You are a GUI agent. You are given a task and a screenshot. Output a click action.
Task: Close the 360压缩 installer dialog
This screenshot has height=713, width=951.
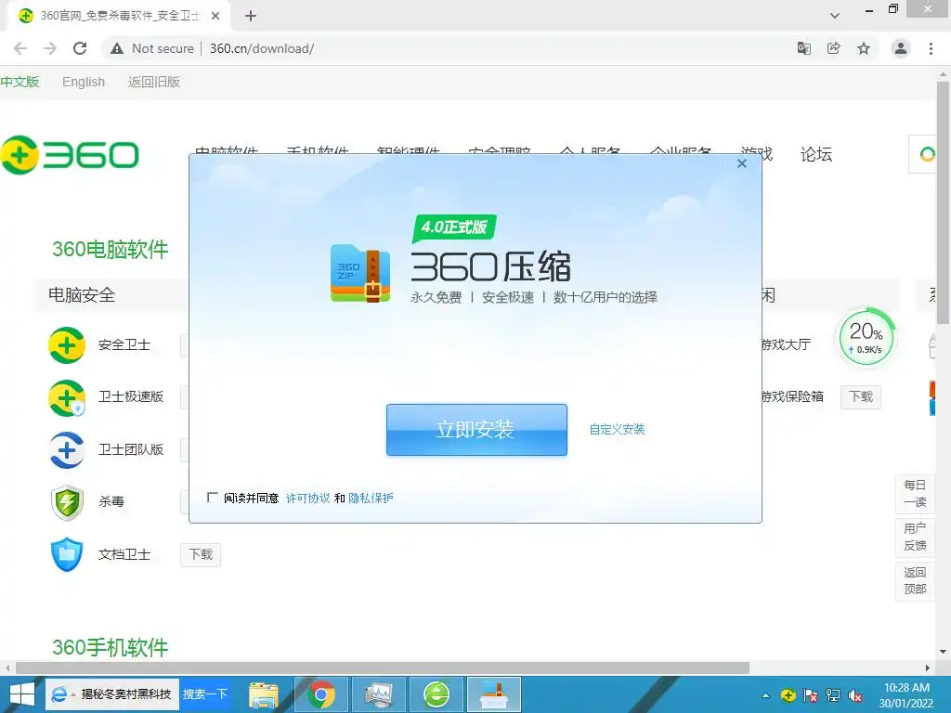click(x=742, y=163)
